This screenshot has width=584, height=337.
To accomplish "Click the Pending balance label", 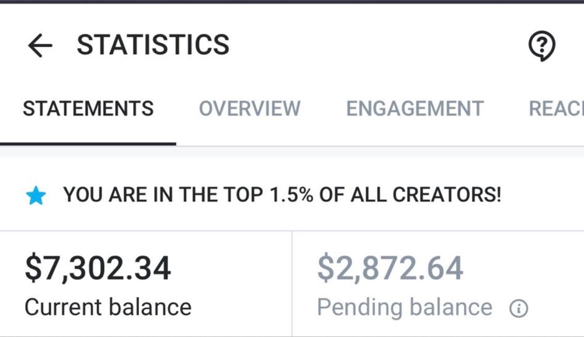I will 405,308.
